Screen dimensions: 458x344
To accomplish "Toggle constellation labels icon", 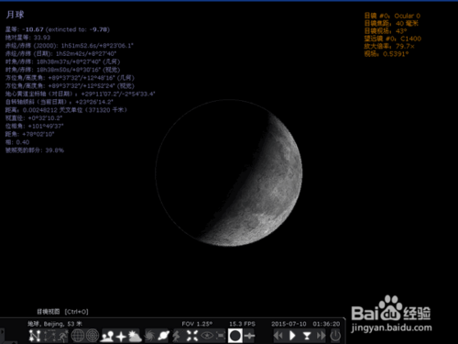I will [x=49, y=336].
